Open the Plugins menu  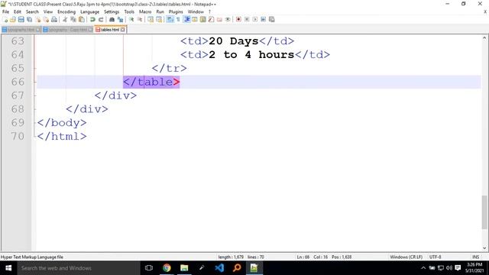click(176, 11)
